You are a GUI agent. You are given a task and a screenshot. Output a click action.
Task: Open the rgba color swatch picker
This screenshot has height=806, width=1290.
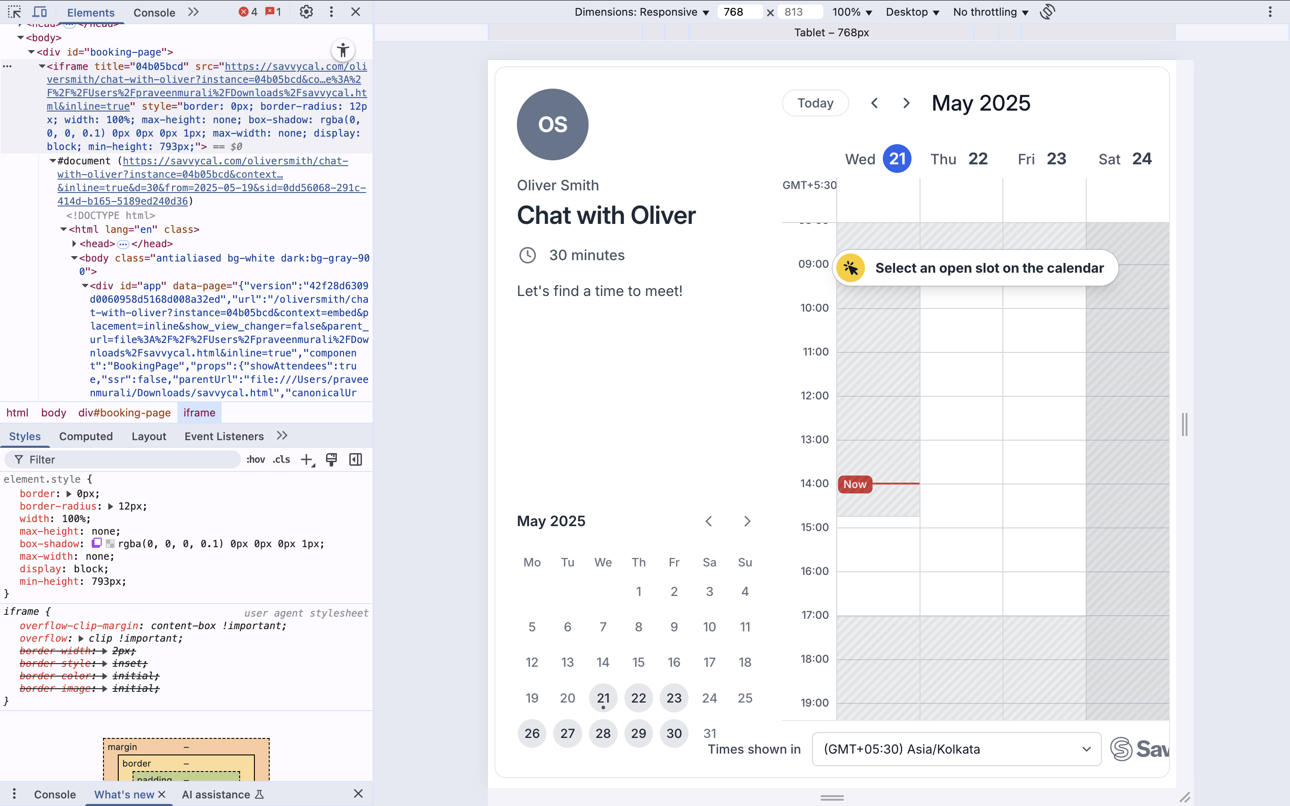(x=110, y=544)
